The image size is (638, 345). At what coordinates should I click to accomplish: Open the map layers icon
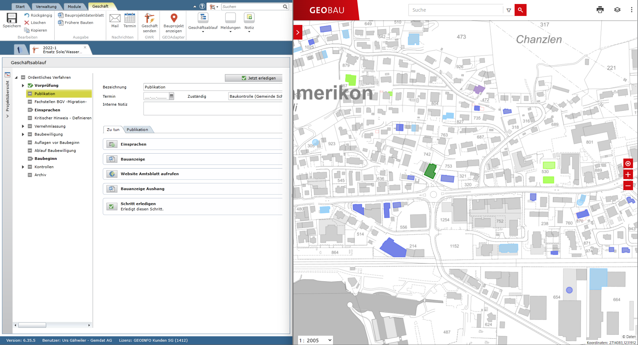617,10
